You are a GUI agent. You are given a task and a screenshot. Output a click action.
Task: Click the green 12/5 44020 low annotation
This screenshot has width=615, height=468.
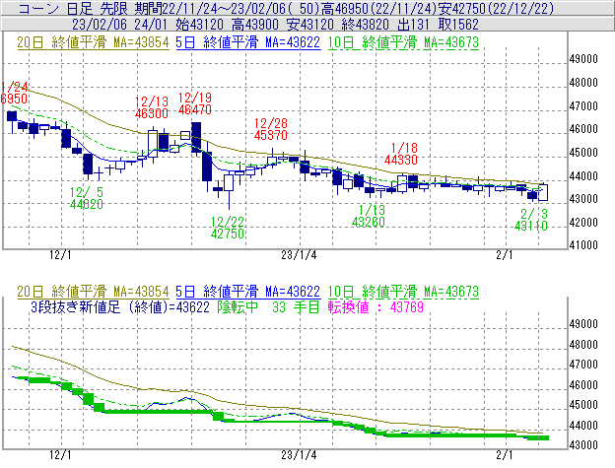coord(87,198)
